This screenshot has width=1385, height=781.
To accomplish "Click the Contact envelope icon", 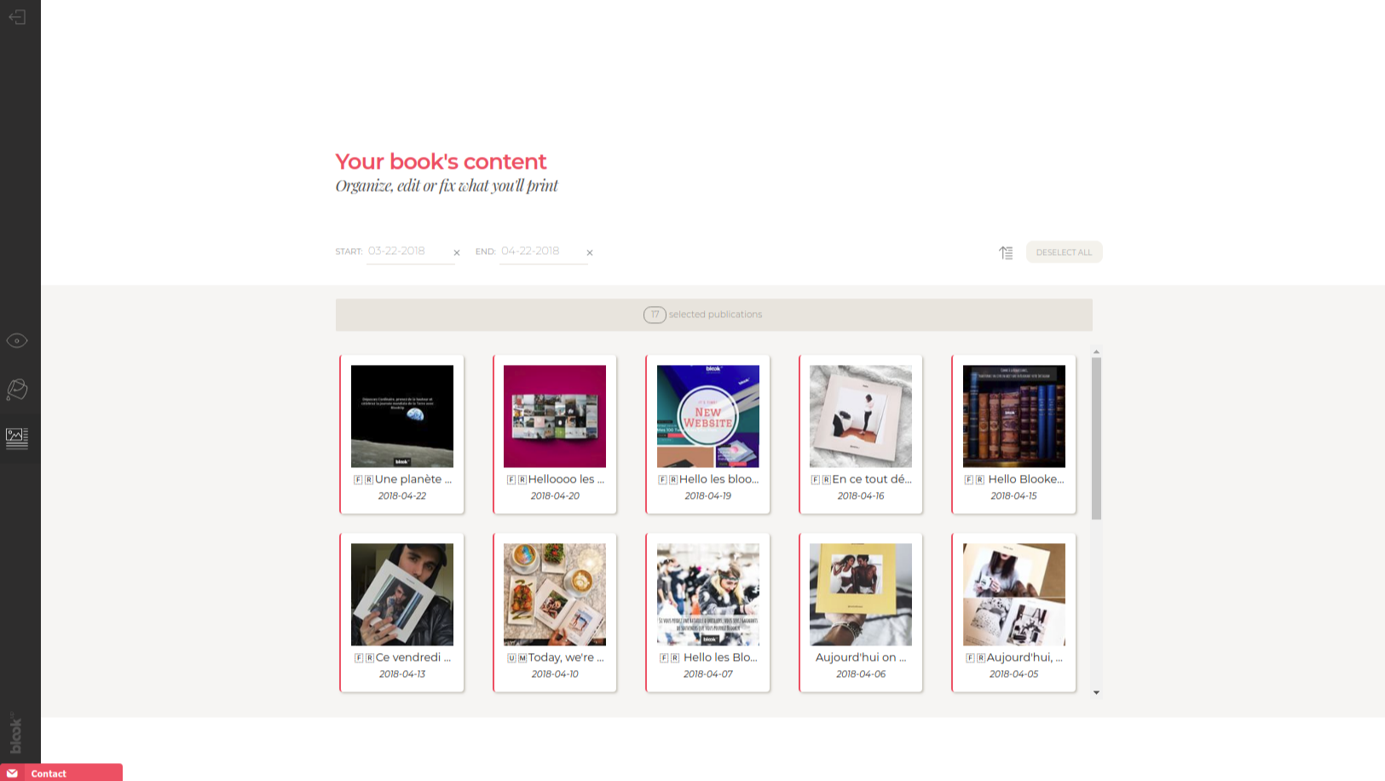I will pyautogui.click(x=13, y=773).
